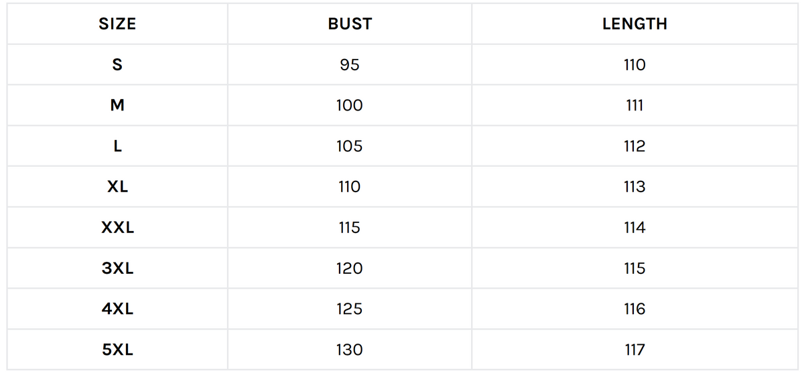Select the 4XL size cell
The image size is (804, 373).
click(x=117, y=309)
